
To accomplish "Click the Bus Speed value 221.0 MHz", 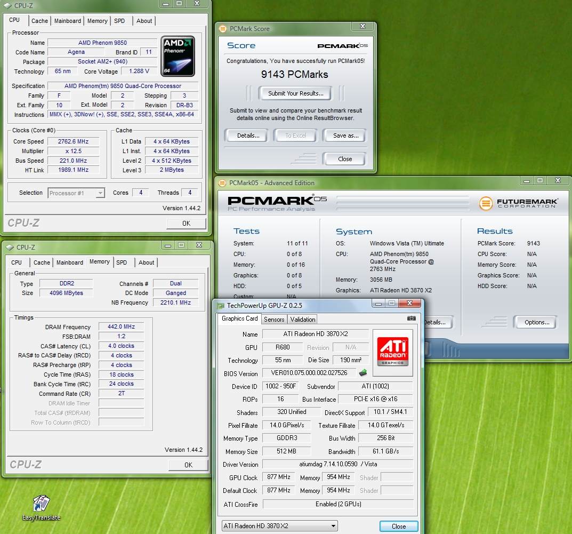I will pos(74,161).
